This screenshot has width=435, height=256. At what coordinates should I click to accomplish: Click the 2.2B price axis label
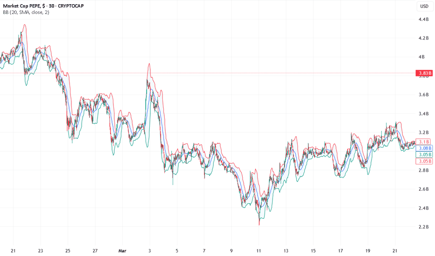point(423,227)
